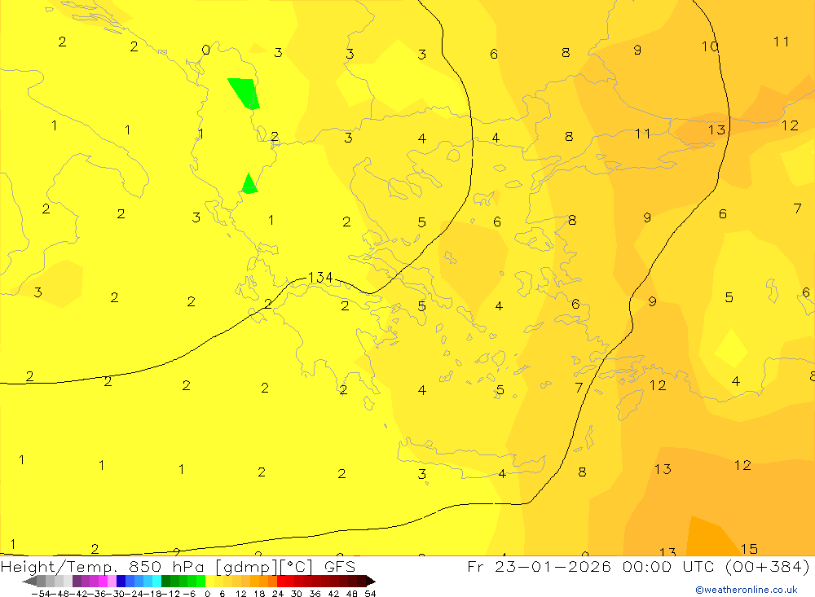Click the gray left arrow end of legend
This screenshot has width=815, height=597.
pos(29,581)
